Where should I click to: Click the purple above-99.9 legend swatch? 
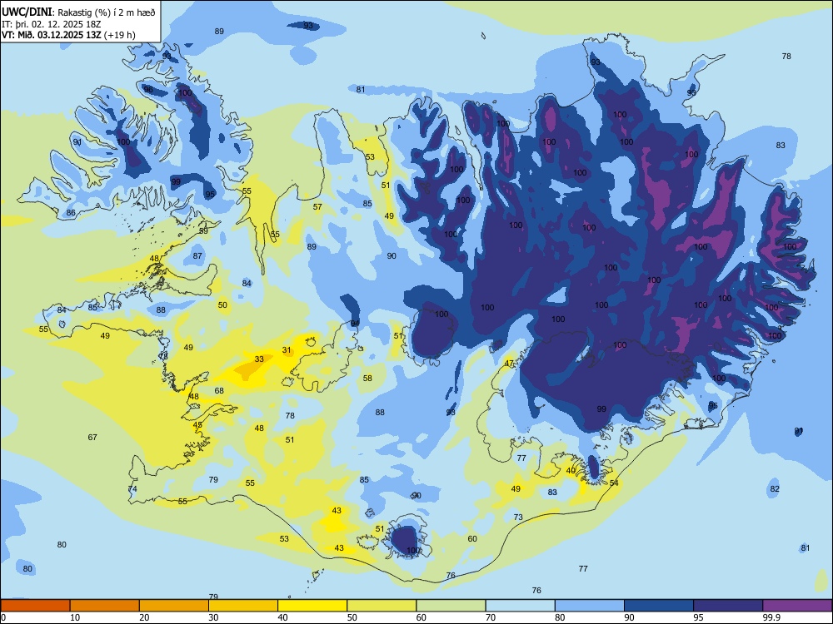click(x=797, y=606)
